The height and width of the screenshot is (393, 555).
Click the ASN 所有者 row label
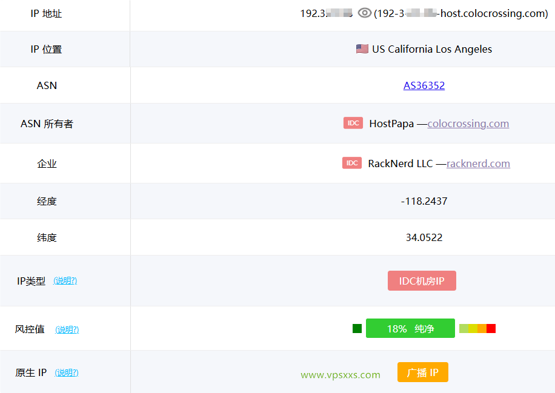pyautogui.click(x=47, y=124)
